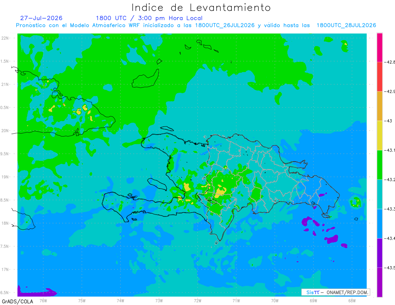Click longitude label '73W'

point(159,300)
